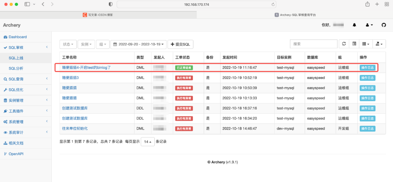Select SQL分析 in the sidebar
Screen dimensions: 393x182
click(x=25, y=68)
